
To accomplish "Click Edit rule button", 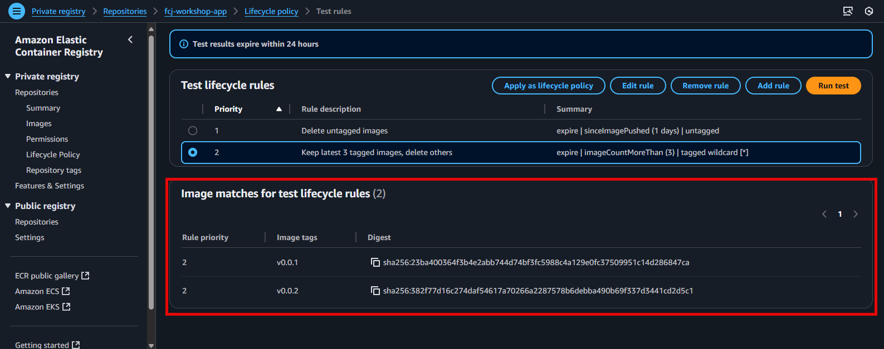I will (x=638, y=86).
